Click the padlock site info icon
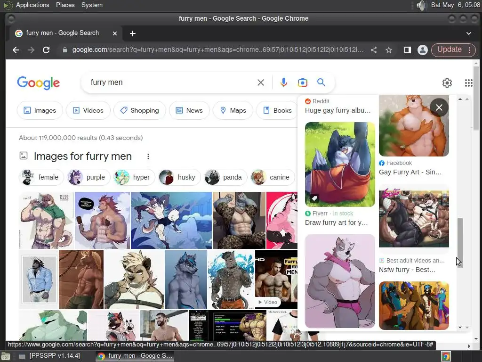Image resolution: width=482 pixels, height=362 pixels. click(x=65, y=50)
